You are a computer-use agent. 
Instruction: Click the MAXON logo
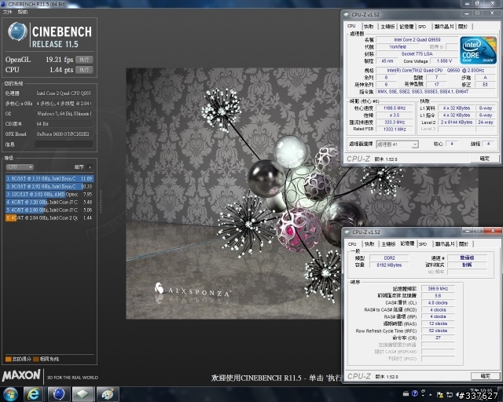[21, 375]
